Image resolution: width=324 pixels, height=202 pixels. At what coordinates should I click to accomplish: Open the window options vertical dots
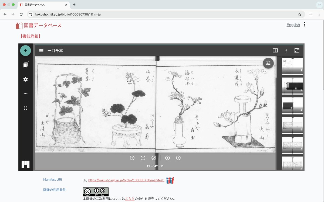click(286, 51)
